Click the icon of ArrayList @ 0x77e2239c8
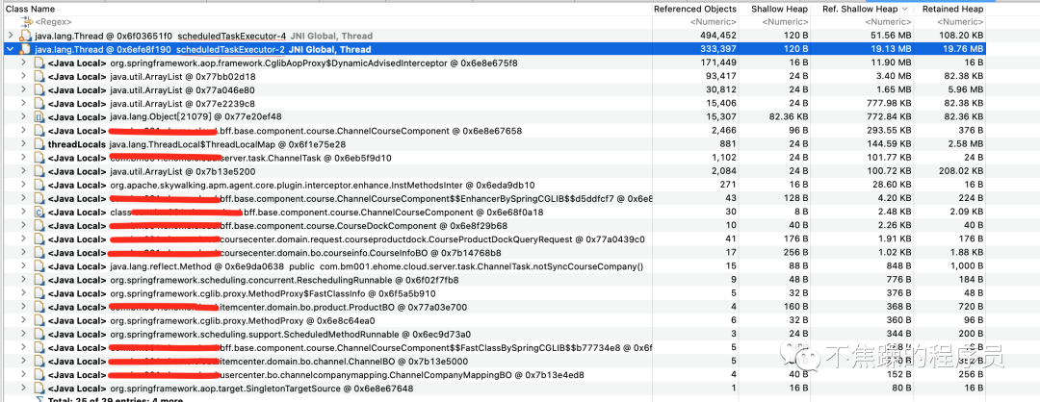Image resolution: width=1040 pixels, height=402 pixels. coord(39,103)
